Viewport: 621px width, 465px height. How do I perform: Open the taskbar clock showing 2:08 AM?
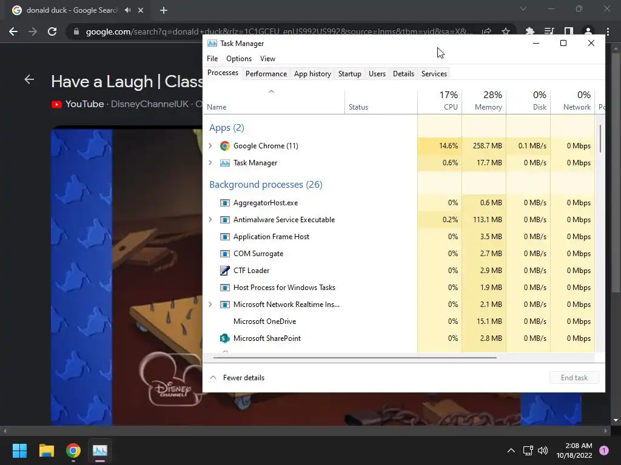574,450
